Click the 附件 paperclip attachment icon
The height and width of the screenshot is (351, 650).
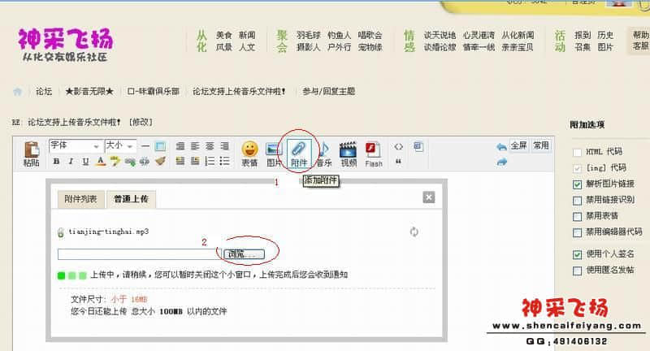299,154
